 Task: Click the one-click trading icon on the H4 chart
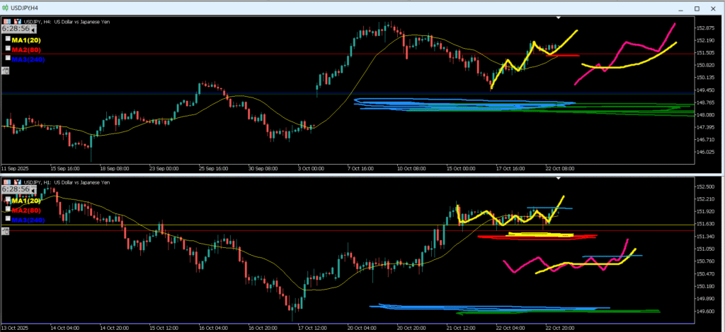pyautogui.click(x=6, y=21)
